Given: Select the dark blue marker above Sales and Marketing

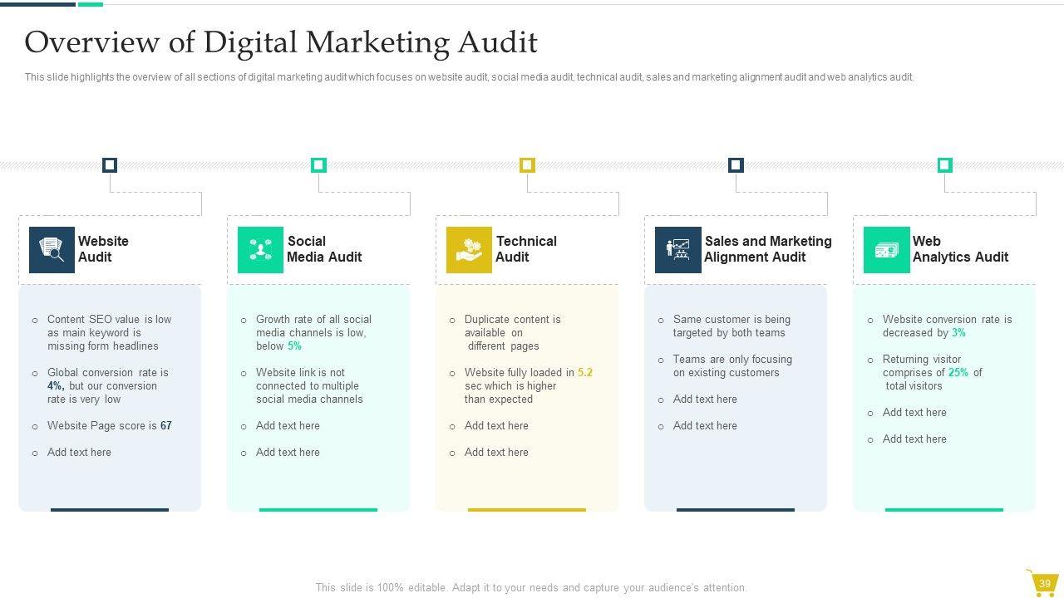Looking at the screenshot, I should pyautogui.click(x=736, y=165).
